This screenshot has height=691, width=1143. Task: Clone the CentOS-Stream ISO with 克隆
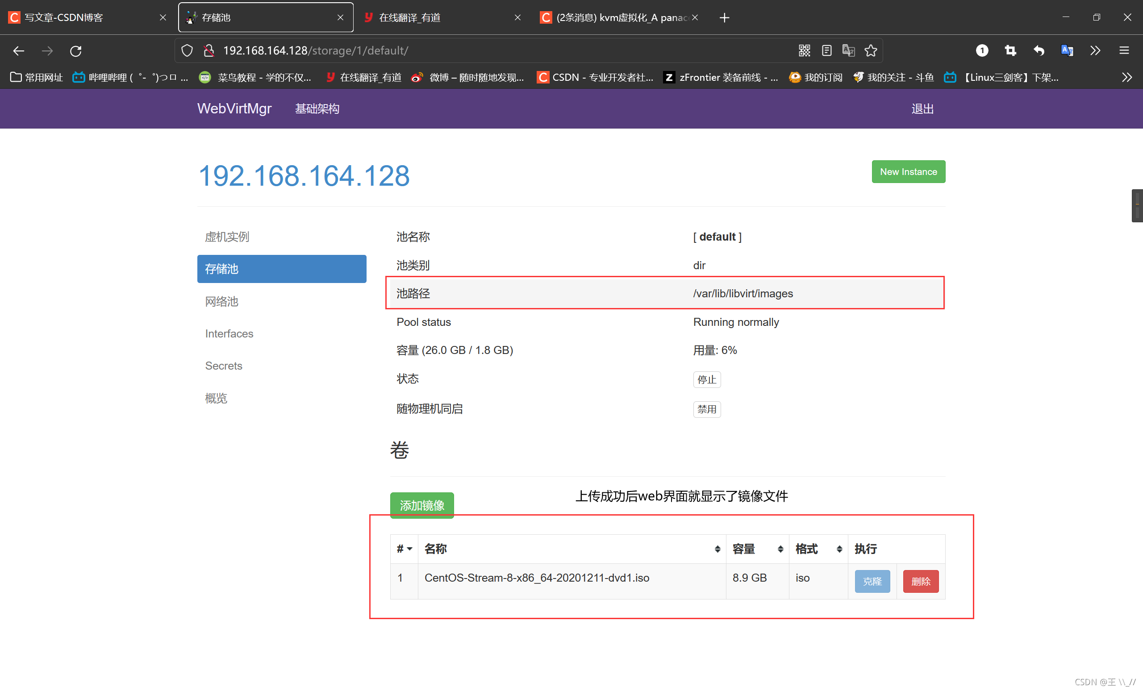tap(872, 581)
